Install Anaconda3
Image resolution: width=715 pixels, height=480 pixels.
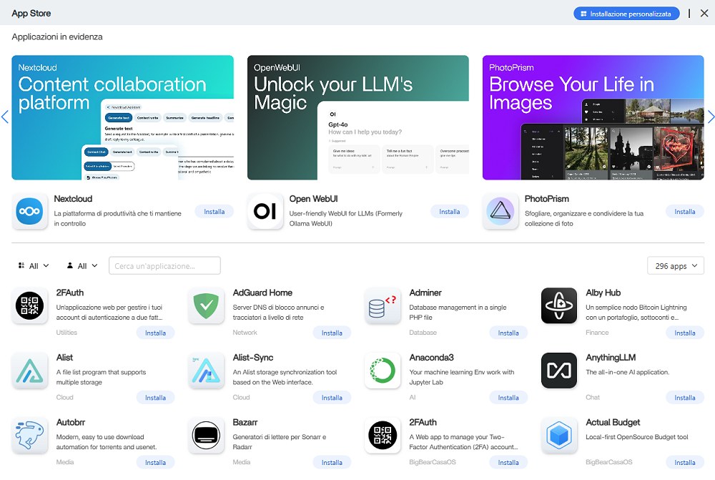point(508,398)
